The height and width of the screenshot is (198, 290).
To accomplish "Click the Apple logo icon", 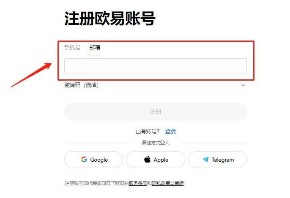I will (147, 159).
